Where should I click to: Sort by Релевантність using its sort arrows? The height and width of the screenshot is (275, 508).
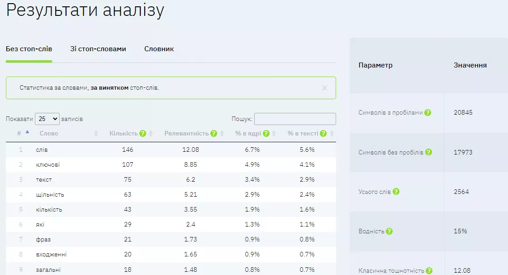click(x=222, y=133)
